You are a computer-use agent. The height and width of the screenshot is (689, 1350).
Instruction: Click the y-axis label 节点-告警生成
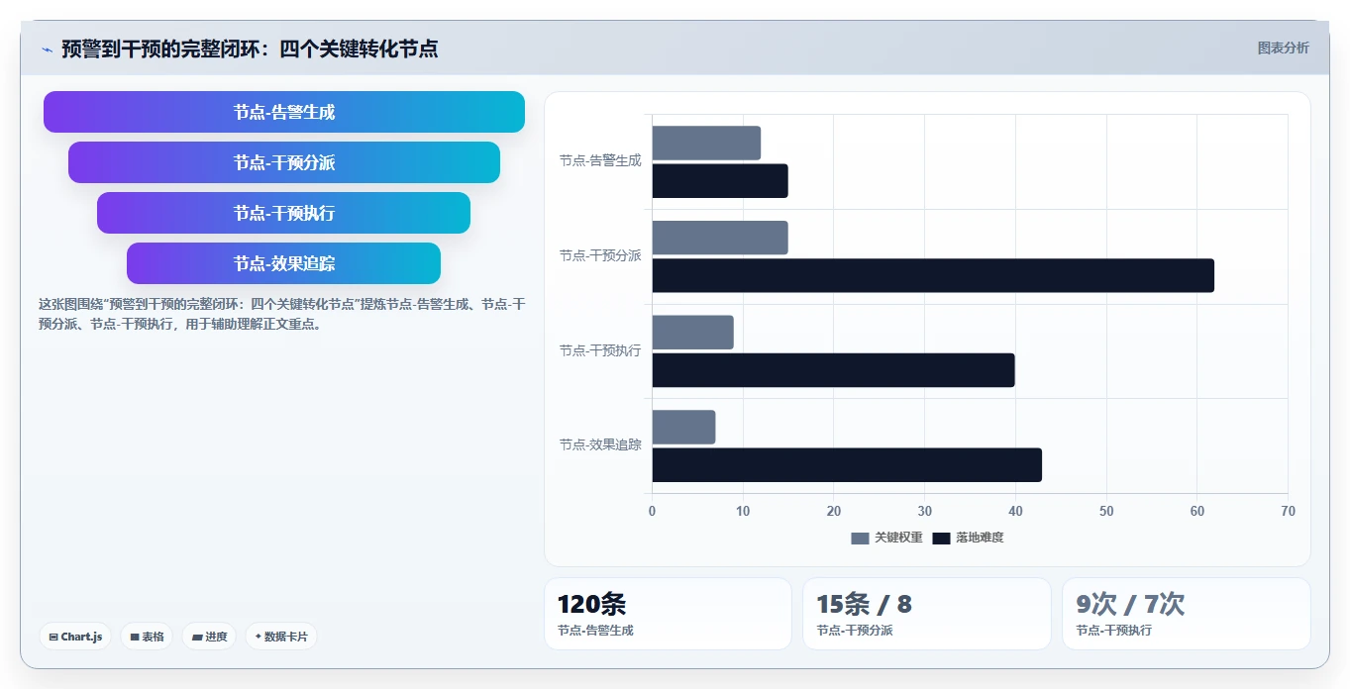pos(600,160)
